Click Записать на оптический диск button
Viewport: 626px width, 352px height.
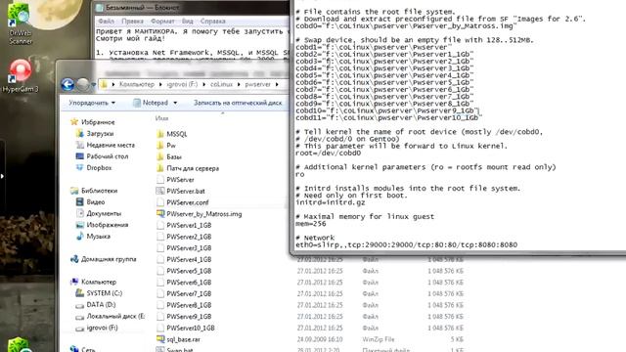pyautogui.click(x=238, y=103)
